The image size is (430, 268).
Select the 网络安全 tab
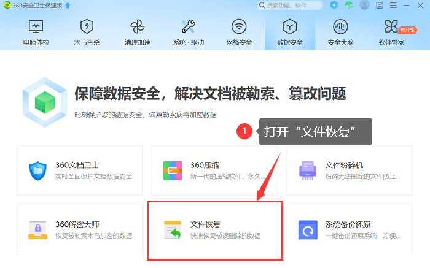[239, 33]
